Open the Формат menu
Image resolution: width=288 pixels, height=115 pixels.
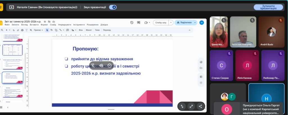pyautogui.click(x=44, y=25)
